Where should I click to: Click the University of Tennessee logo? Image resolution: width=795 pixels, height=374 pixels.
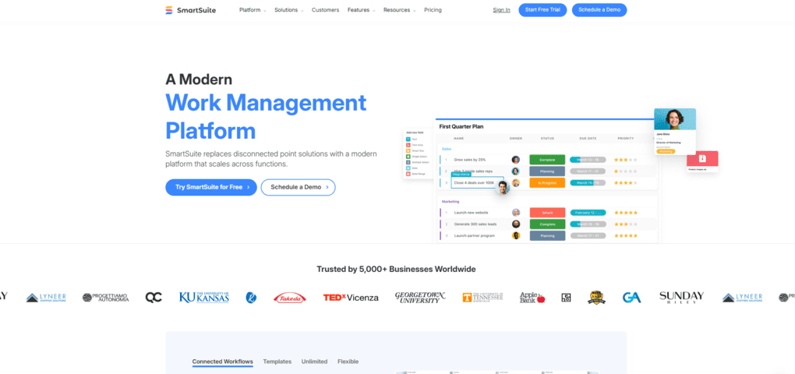coord(482,298)
